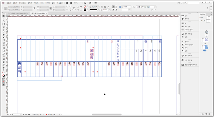Select the Eyedropper tool

pos(4,65)
